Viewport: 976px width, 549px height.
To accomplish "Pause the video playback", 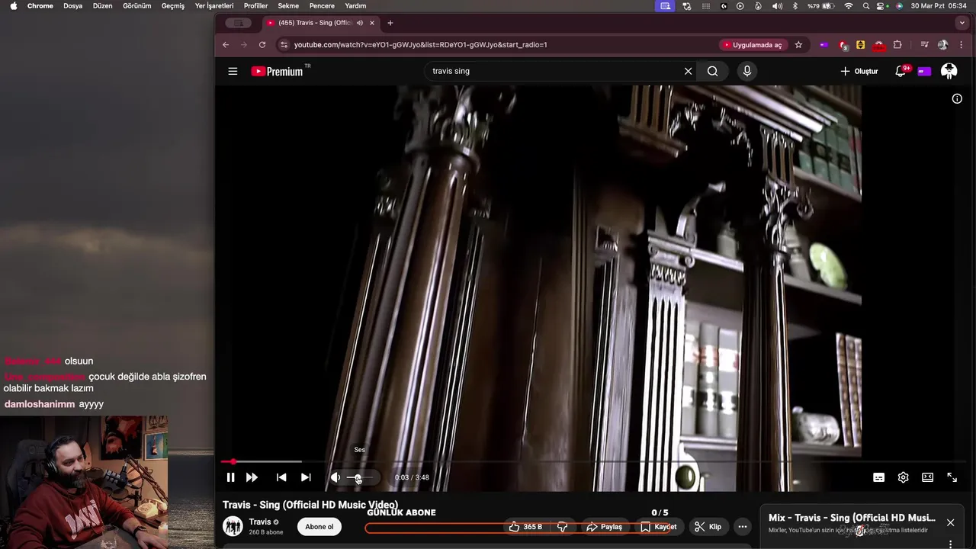I will tap(230, 477).
